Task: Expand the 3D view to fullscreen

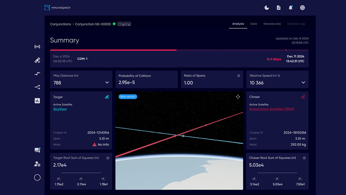Action: pyautogui.click(x=238, y=97)
